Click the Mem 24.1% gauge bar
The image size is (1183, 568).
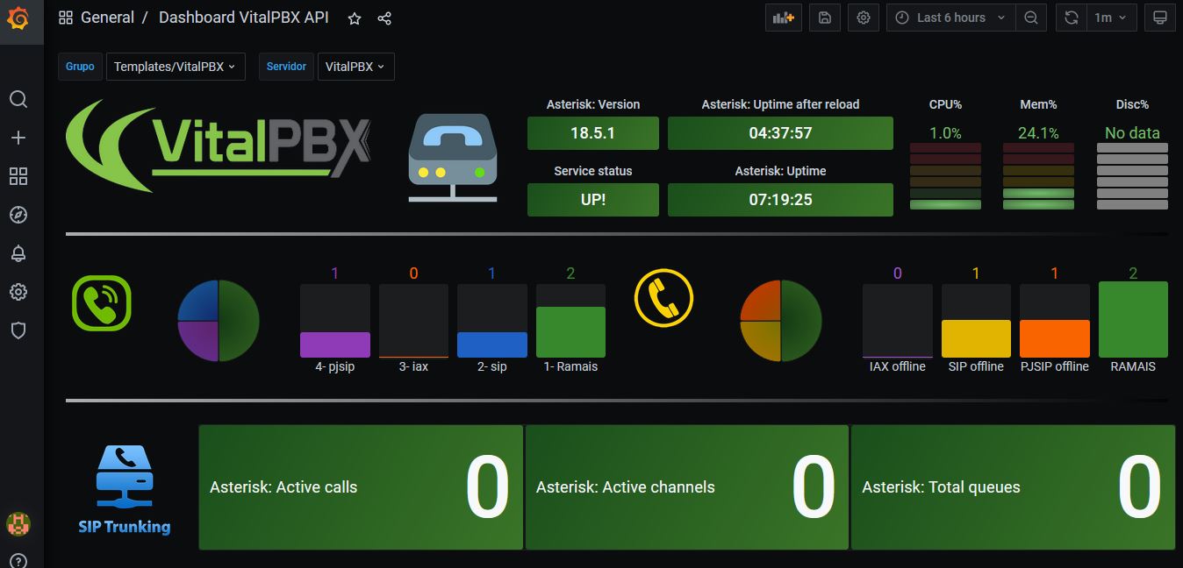coord(1038,176)
